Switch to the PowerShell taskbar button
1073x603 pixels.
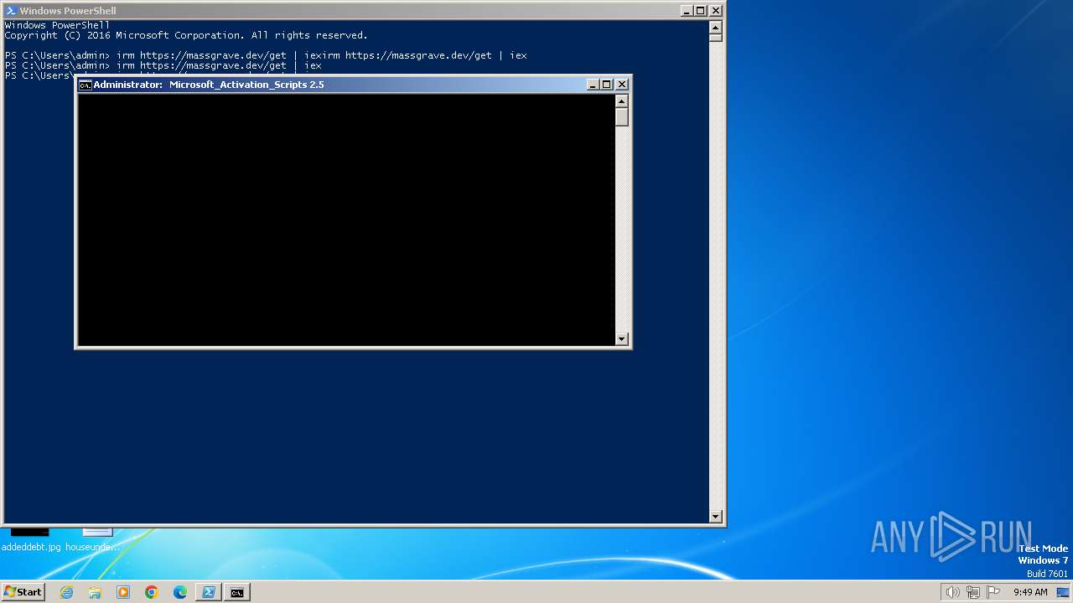[209, 592]
